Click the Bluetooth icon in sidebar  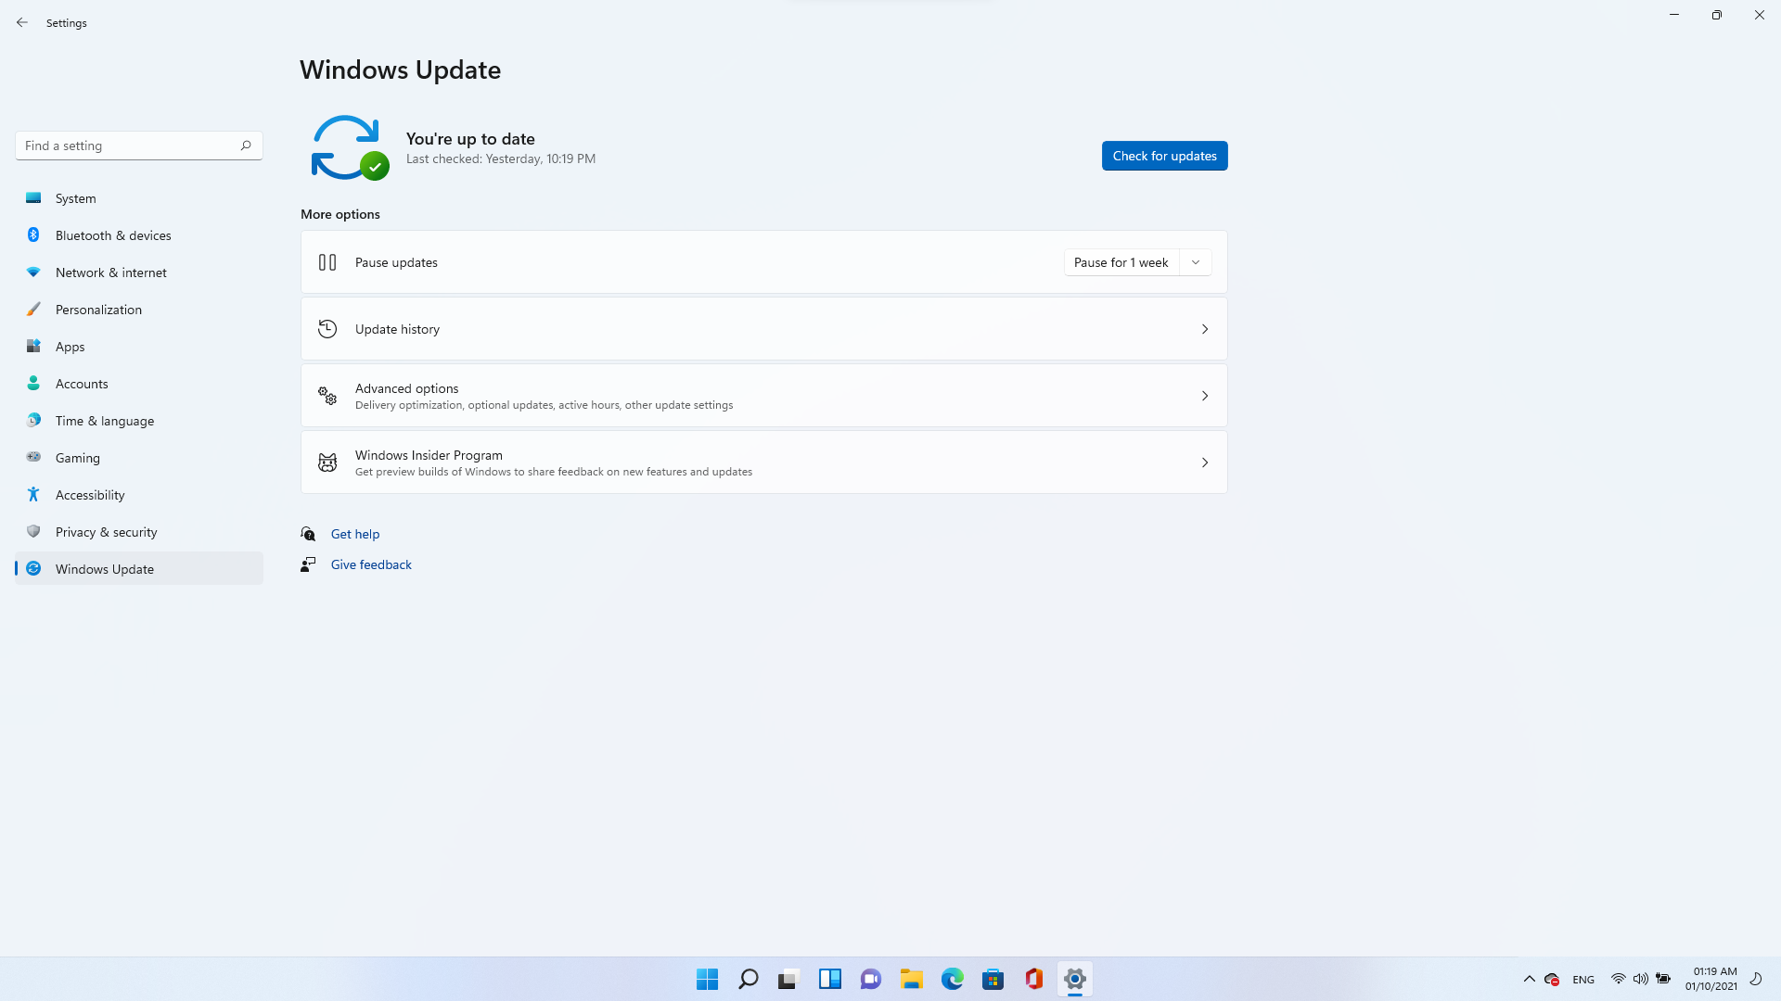(x=33, y=235)
